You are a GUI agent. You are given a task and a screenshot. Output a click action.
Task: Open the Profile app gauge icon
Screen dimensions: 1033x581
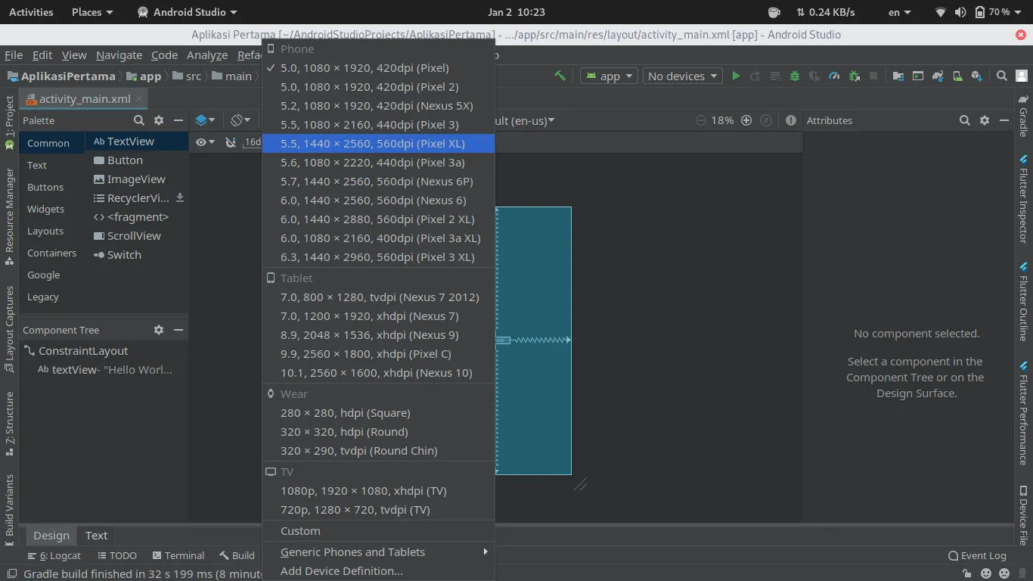[x=834, y=76]
